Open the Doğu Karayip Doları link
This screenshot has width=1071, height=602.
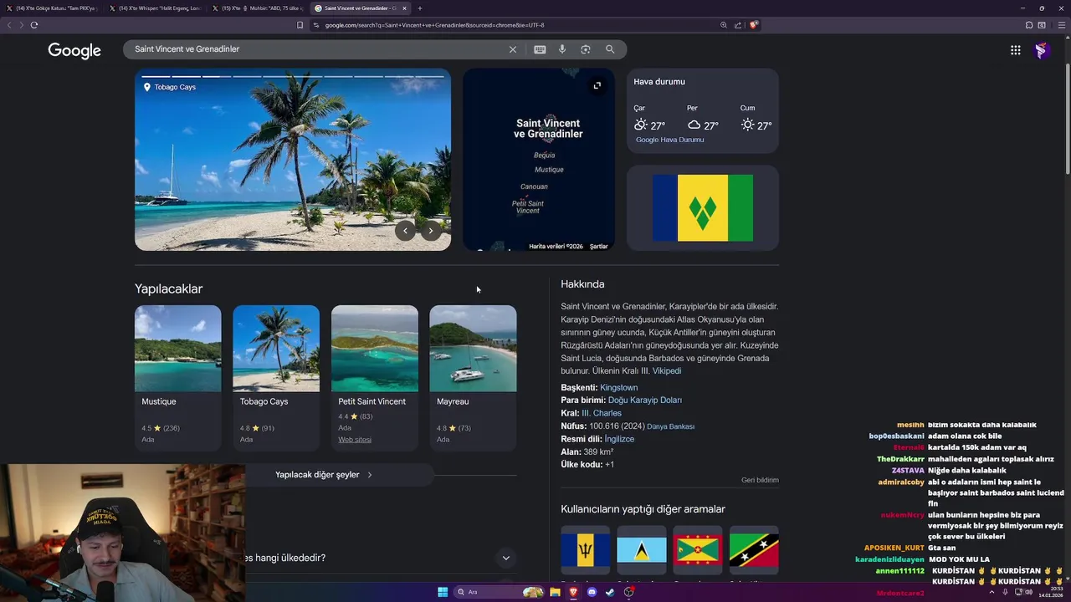644,400
